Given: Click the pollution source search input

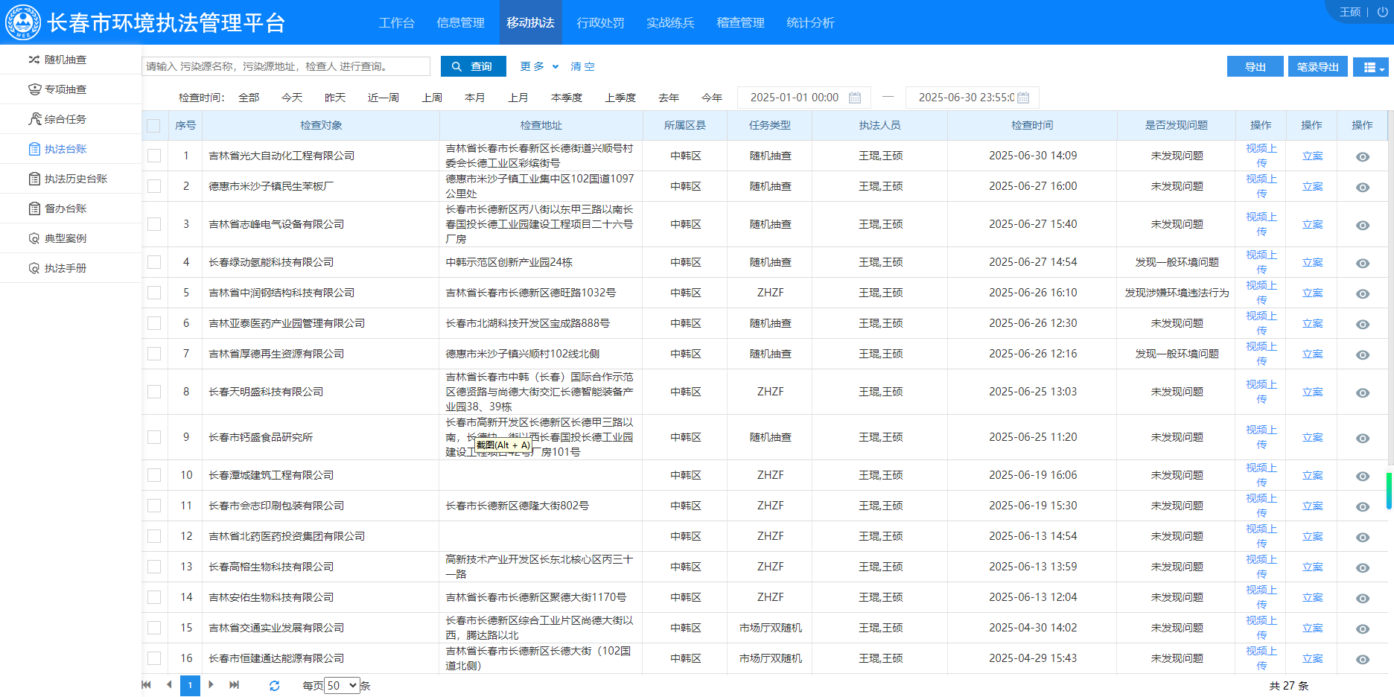Looking at the screenshot, I should 286,66.
